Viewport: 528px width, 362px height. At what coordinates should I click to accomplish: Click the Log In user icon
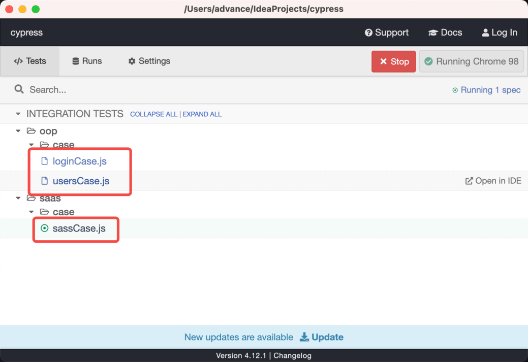pos(485,32)
